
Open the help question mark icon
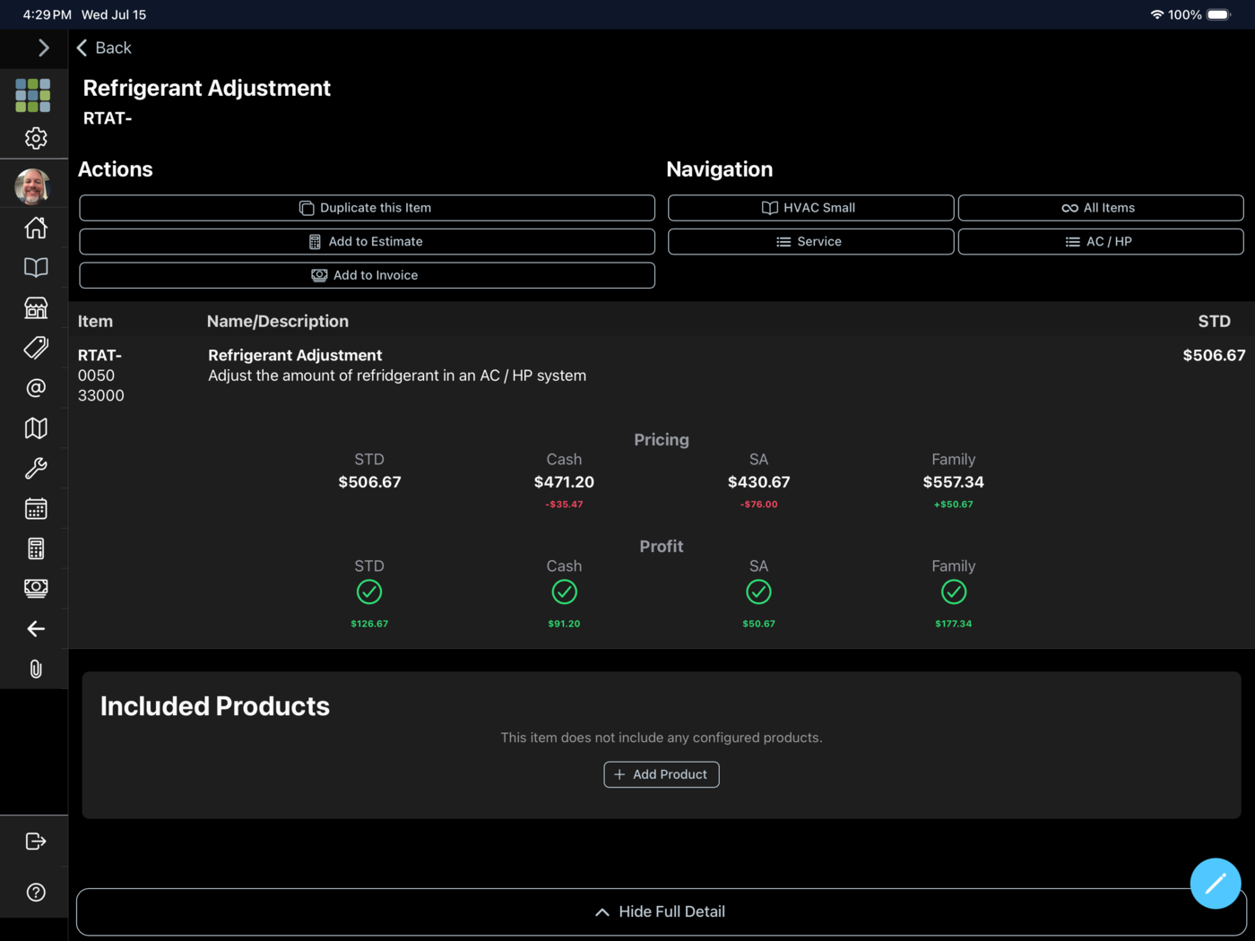[x=36, y=893]
